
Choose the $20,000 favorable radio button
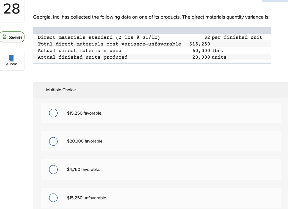(x=53, y=141)
